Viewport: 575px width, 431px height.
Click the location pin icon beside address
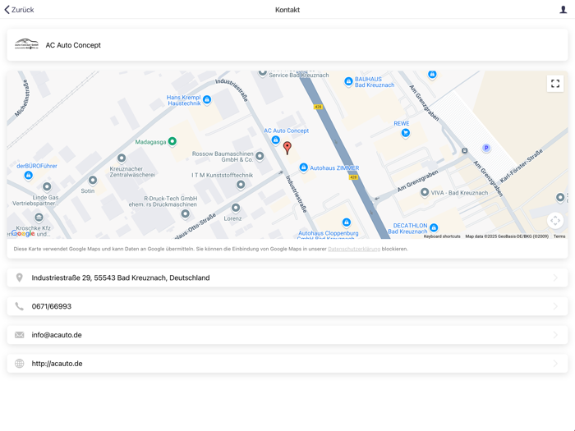20,277
